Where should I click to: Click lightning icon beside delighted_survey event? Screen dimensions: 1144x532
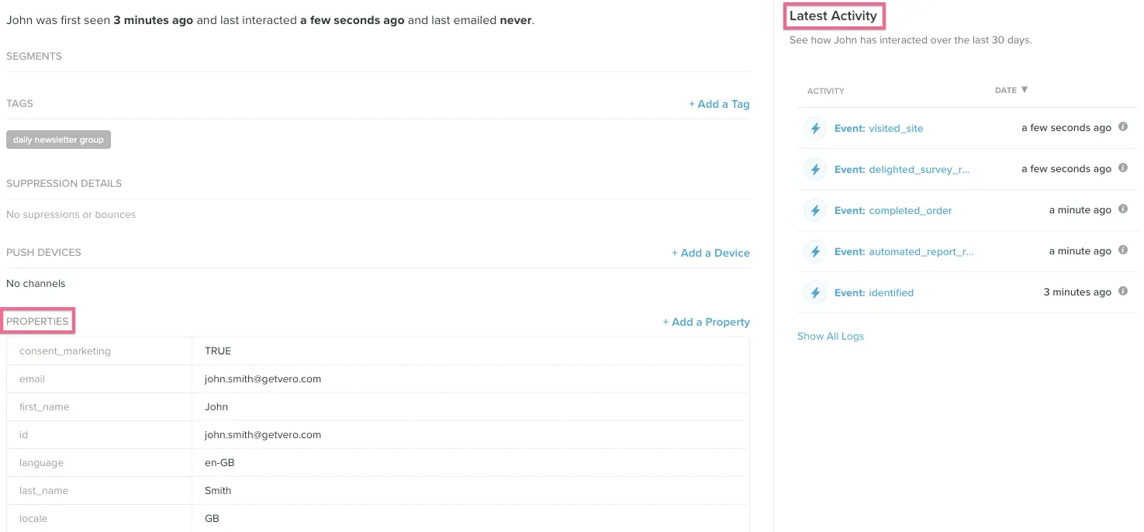815,169
